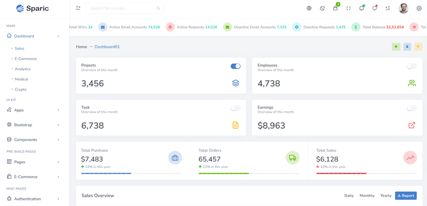Expand the E-Commerce pre-build pages menu
This screenshot has width=427, height=206.
click(33, 177)
